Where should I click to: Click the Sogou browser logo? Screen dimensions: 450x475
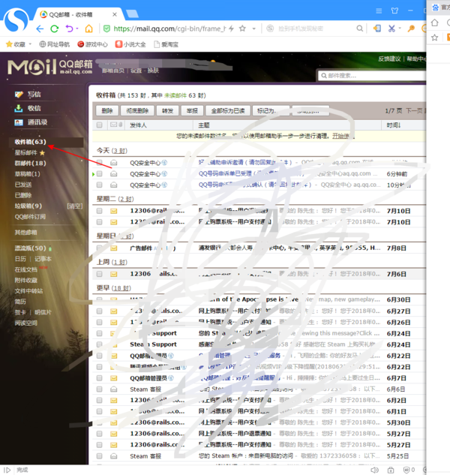tap(16, 20)
